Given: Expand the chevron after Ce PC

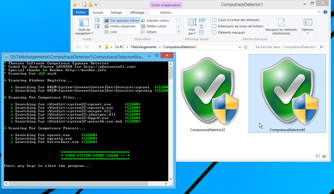Looking at the screenshot, I should point(127,47).
